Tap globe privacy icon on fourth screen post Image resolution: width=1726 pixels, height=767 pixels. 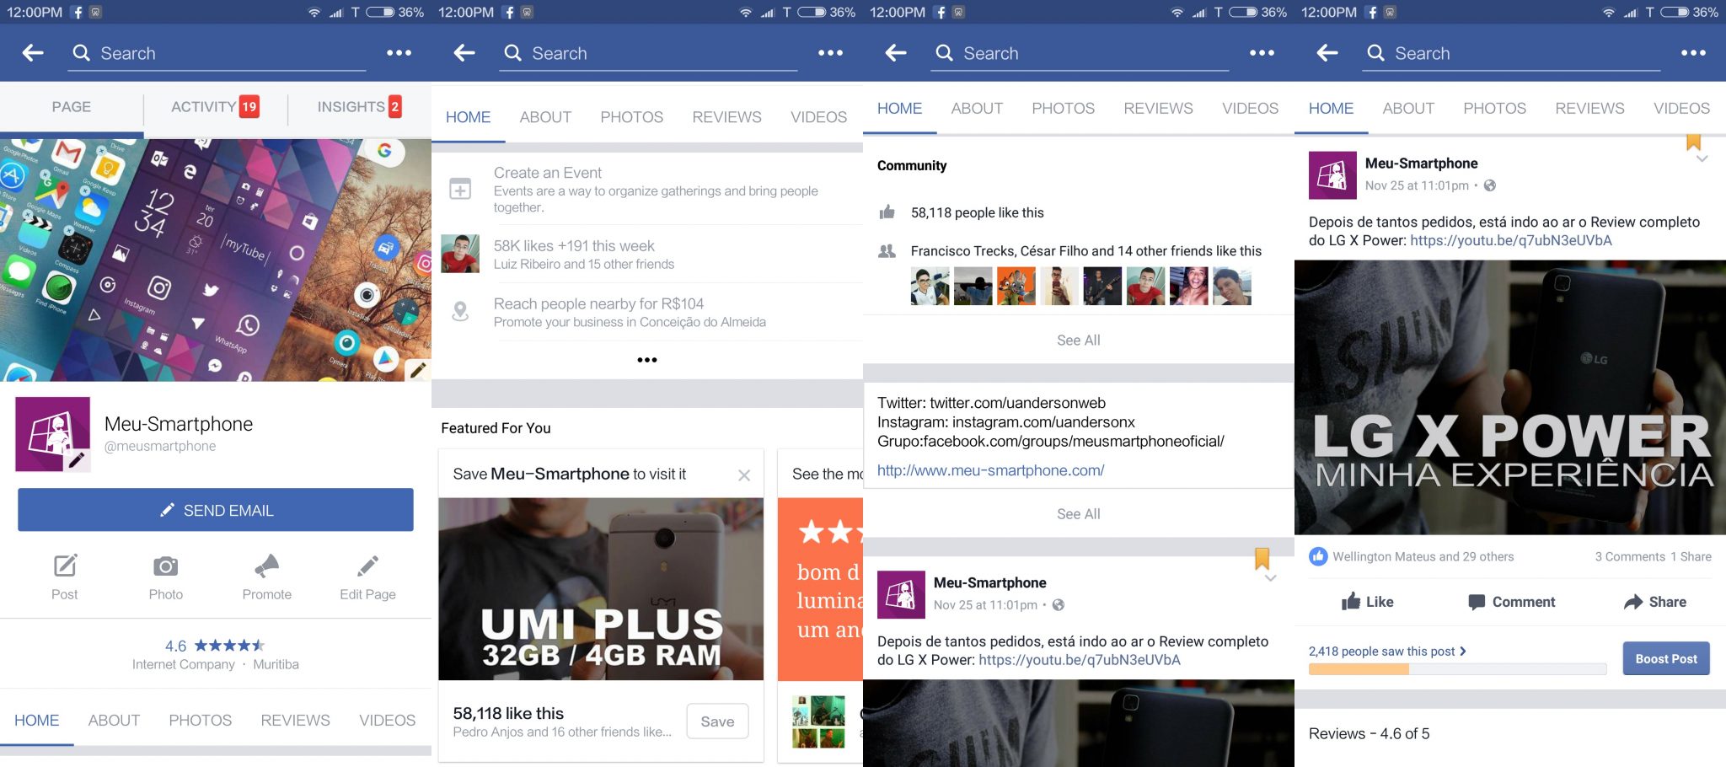click(1490, 186)
